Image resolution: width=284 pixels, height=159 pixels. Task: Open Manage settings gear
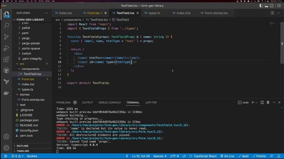pyautogui.click(x=6, y=148)
